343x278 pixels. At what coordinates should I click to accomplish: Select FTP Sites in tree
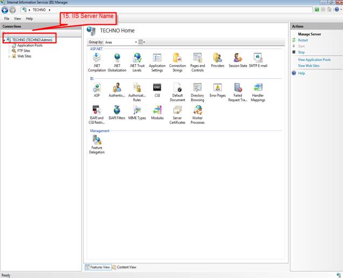(24, 51)
